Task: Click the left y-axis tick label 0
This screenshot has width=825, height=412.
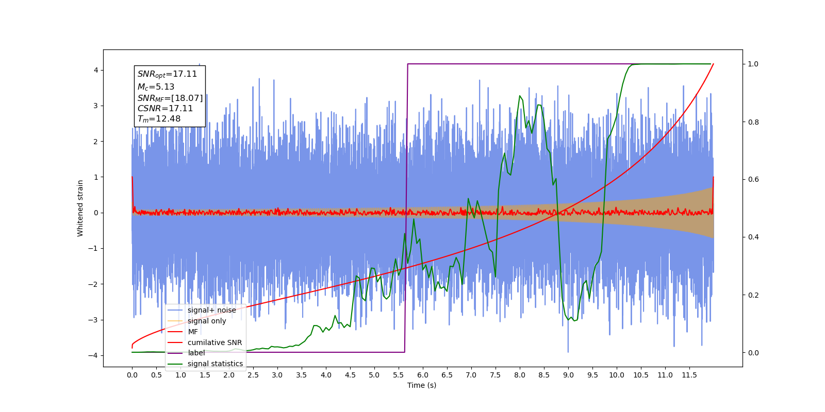Action: (x=96, y=213)
